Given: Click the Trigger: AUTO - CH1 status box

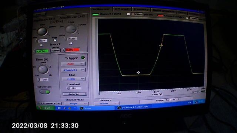Looking at the screenshot, I should 166,100.
